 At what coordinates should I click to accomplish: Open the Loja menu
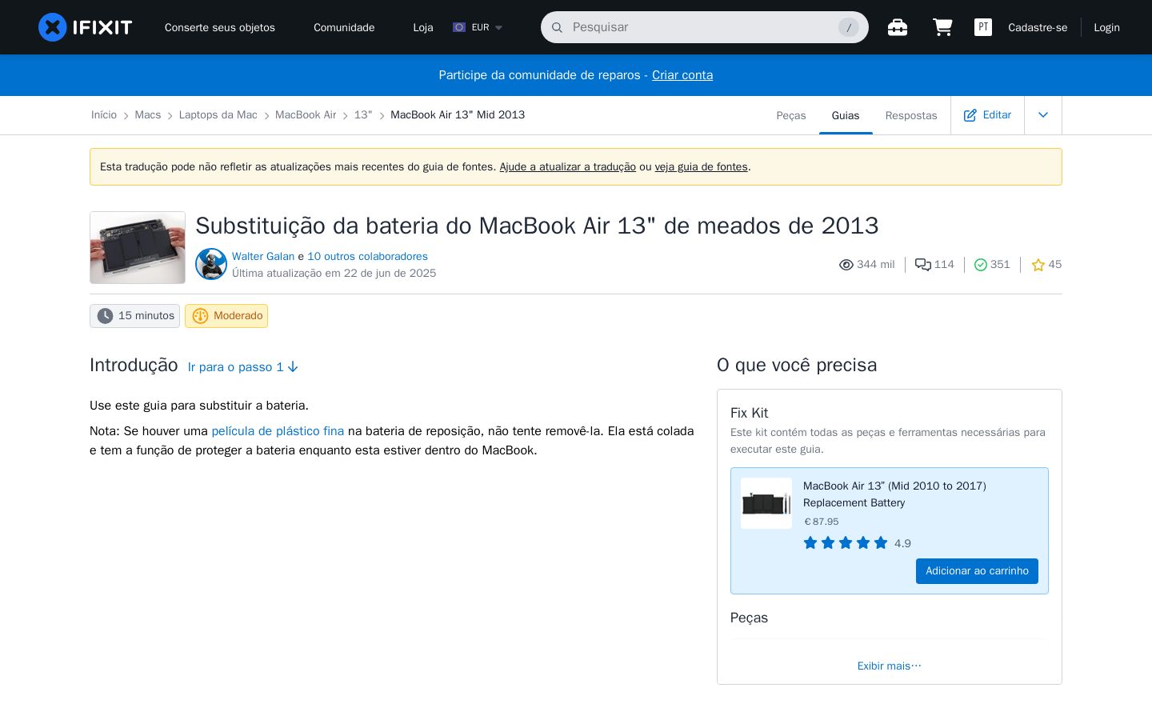(423, 27)
